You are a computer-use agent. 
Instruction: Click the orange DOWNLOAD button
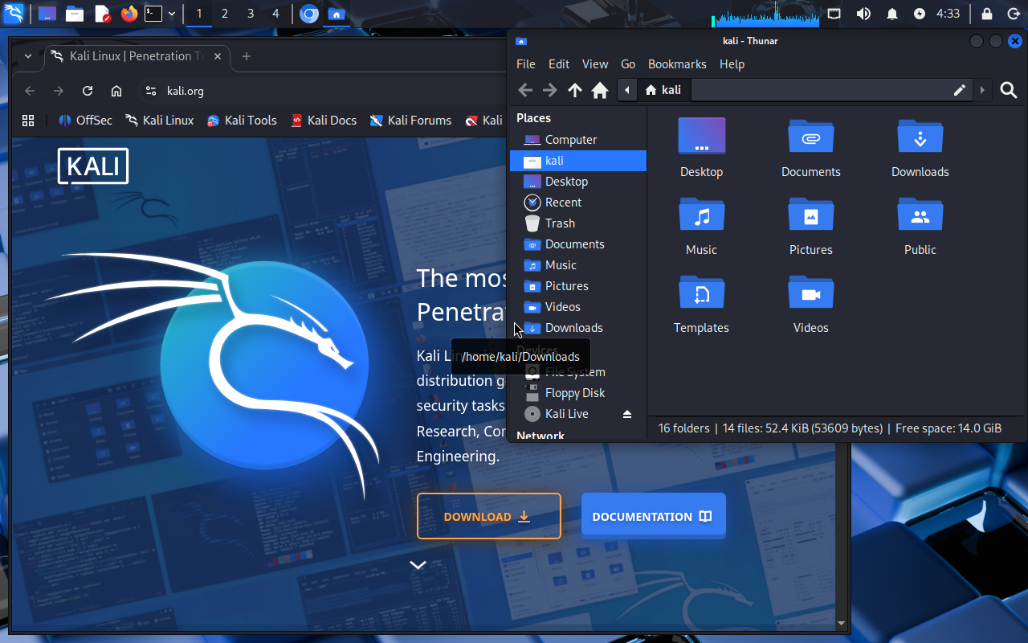(x=488, y=516)
